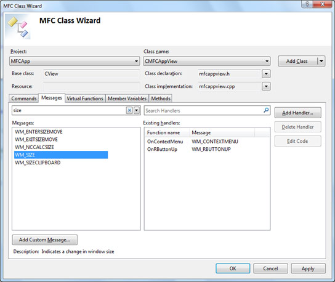Sort by Function name column header
This screenshot has height=282, width=335.
(x=167, y=132)
